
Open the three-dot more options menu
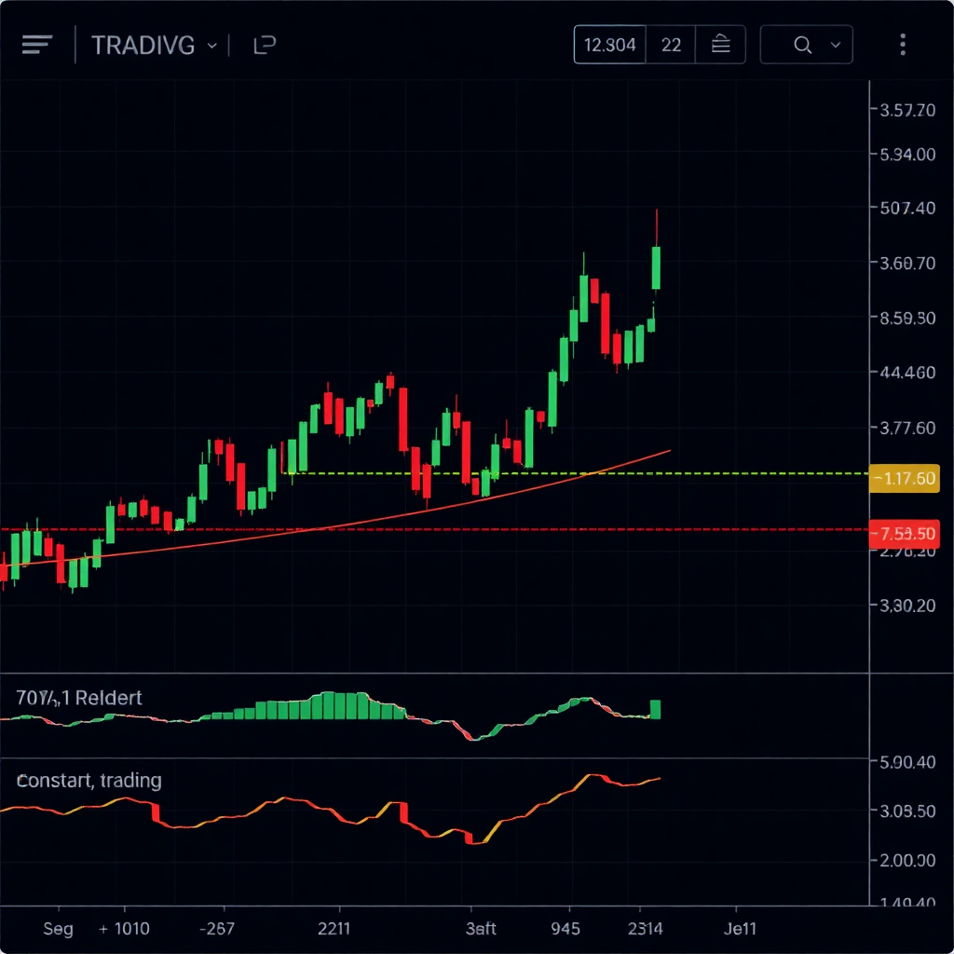[902, 45]
